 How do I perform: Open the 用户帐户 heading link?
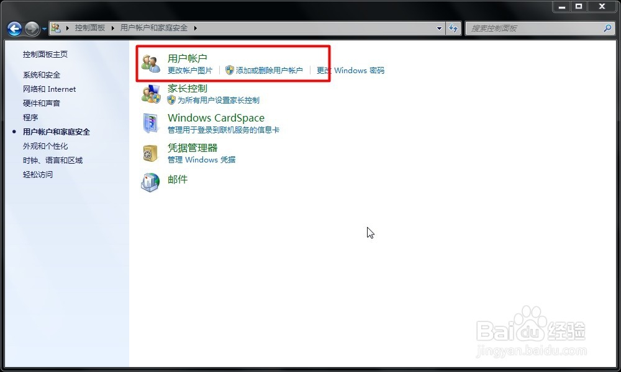coord(188,58)
